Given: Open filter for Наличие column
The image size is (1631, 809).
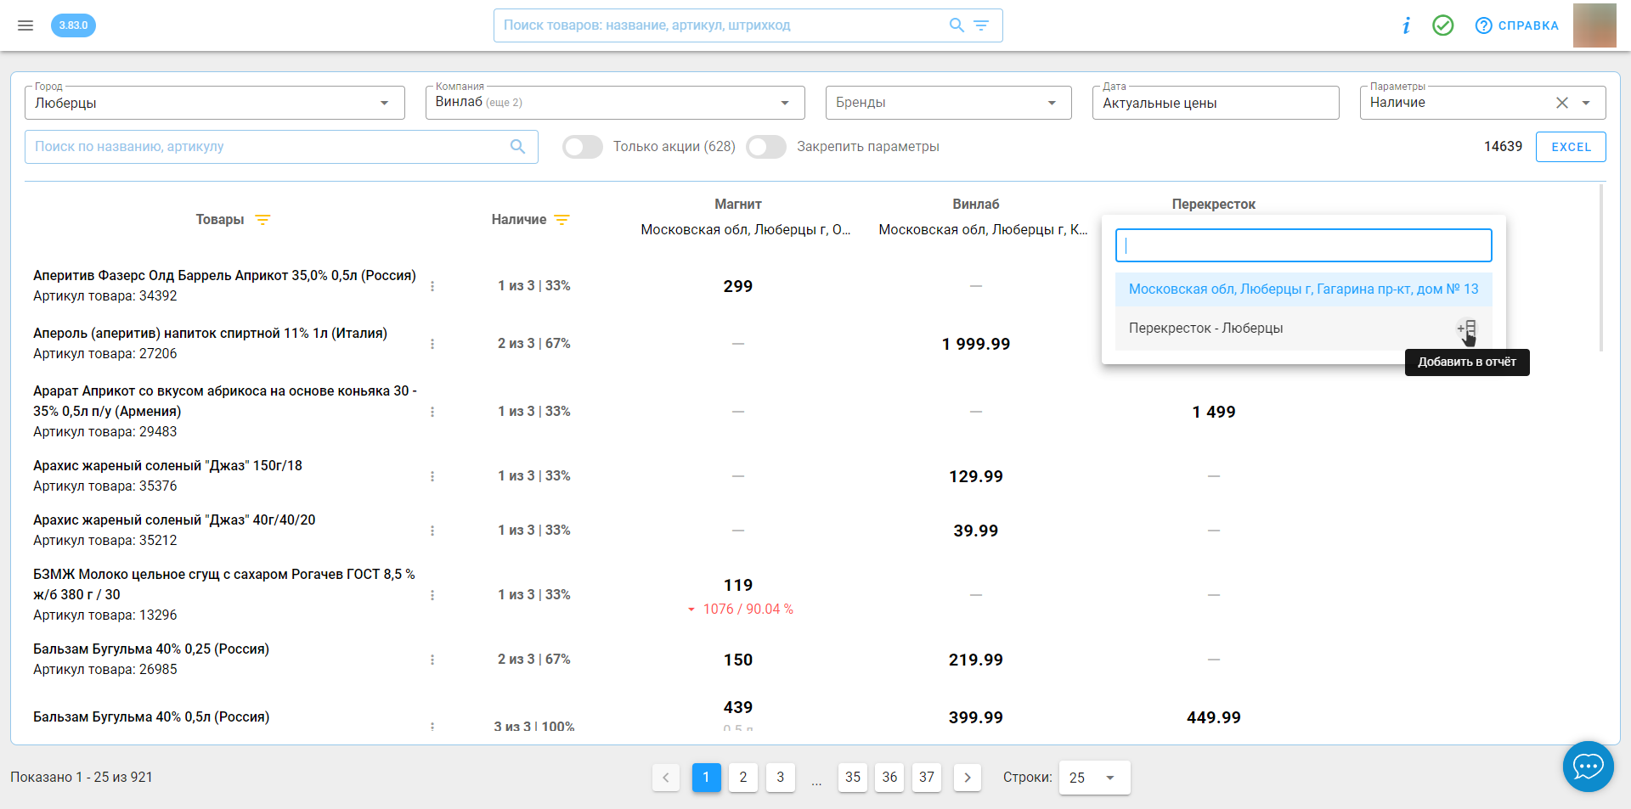Looking at the screenshot, I should click(x=562, y=220).
